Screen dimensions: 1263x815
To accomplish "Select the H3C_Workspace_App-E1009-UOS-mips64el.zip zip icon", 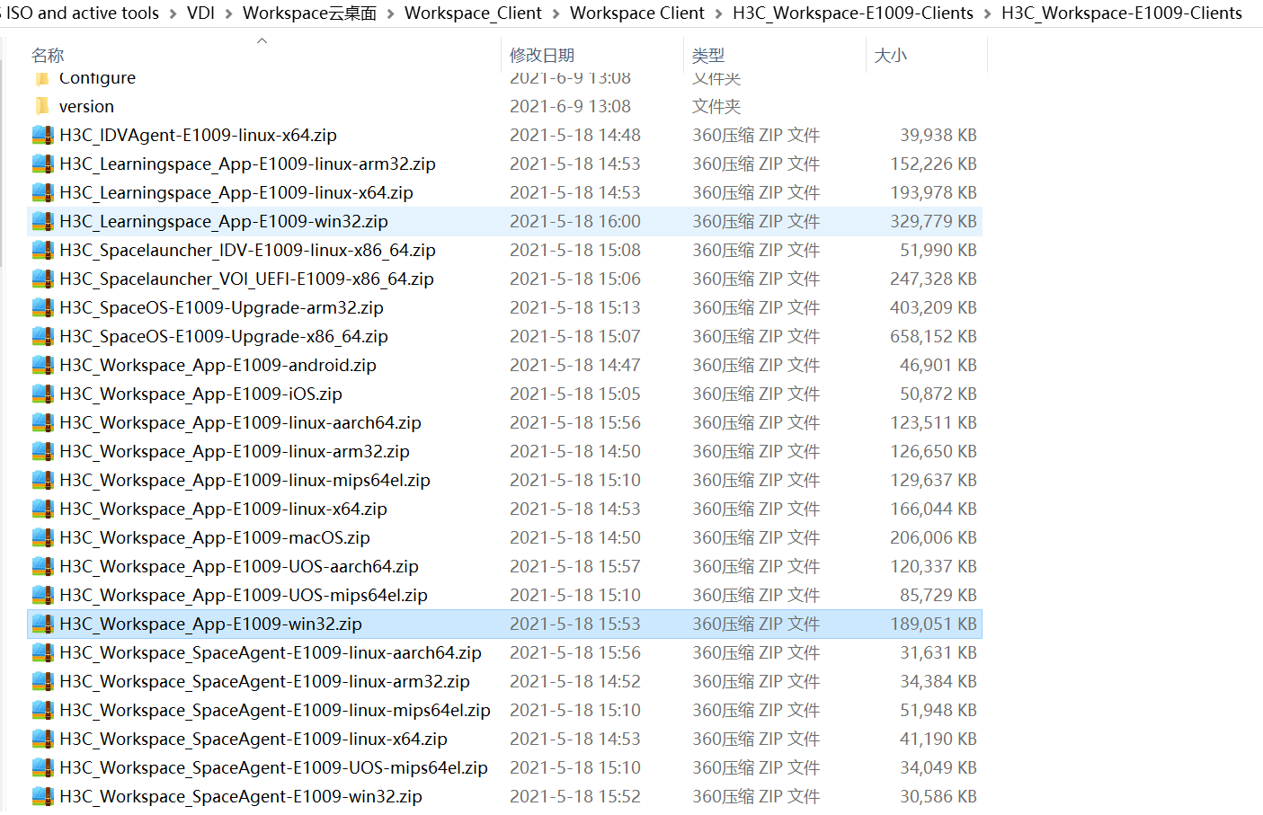I will point(42,595).
